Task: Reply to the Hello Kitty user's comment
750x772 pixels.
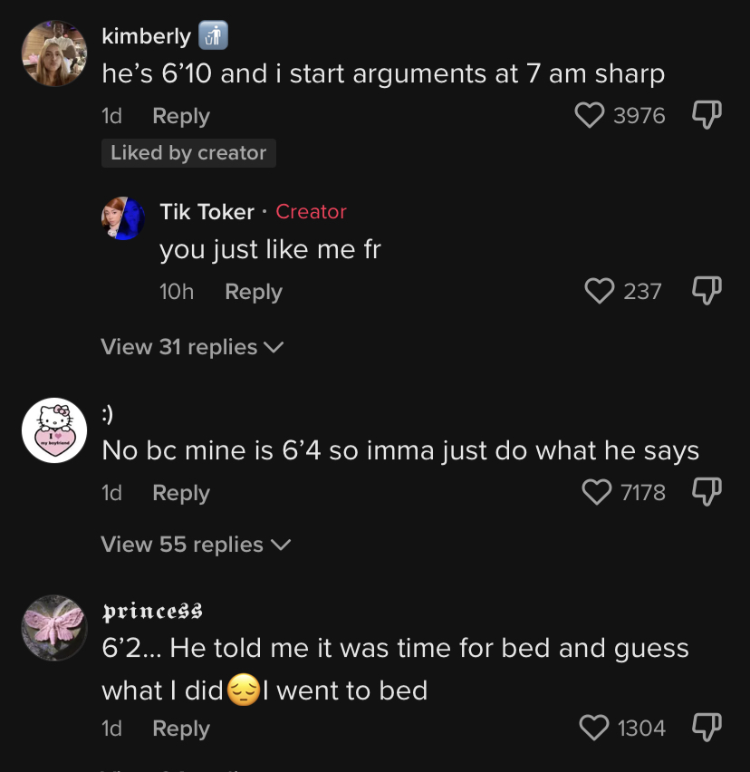Action: [181, 493]
